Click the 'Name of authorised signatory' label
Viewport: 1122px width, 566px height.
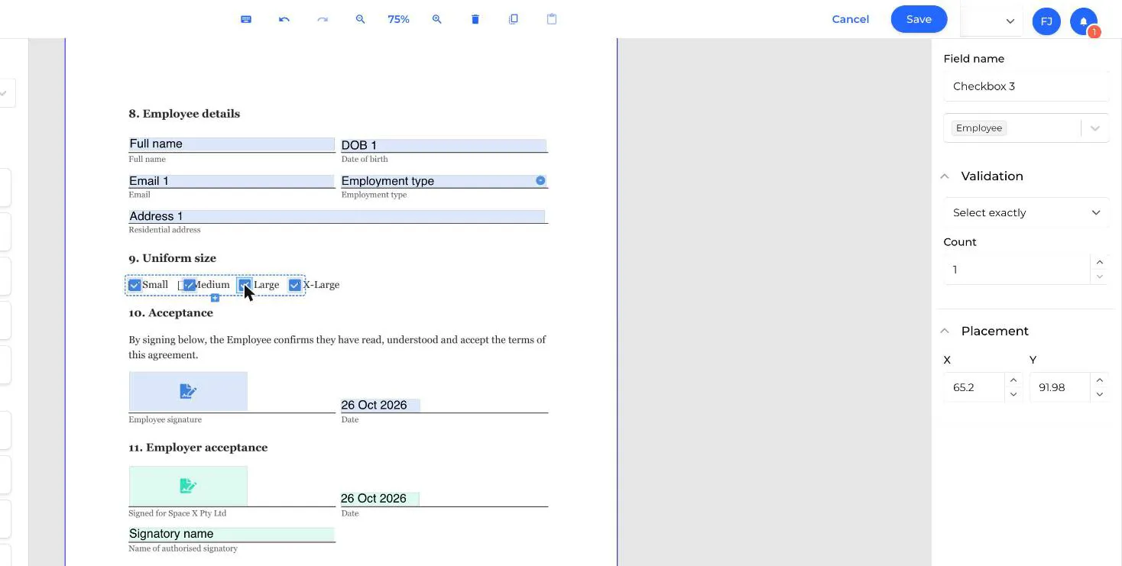pyautogui.click(x=183, y=548)
